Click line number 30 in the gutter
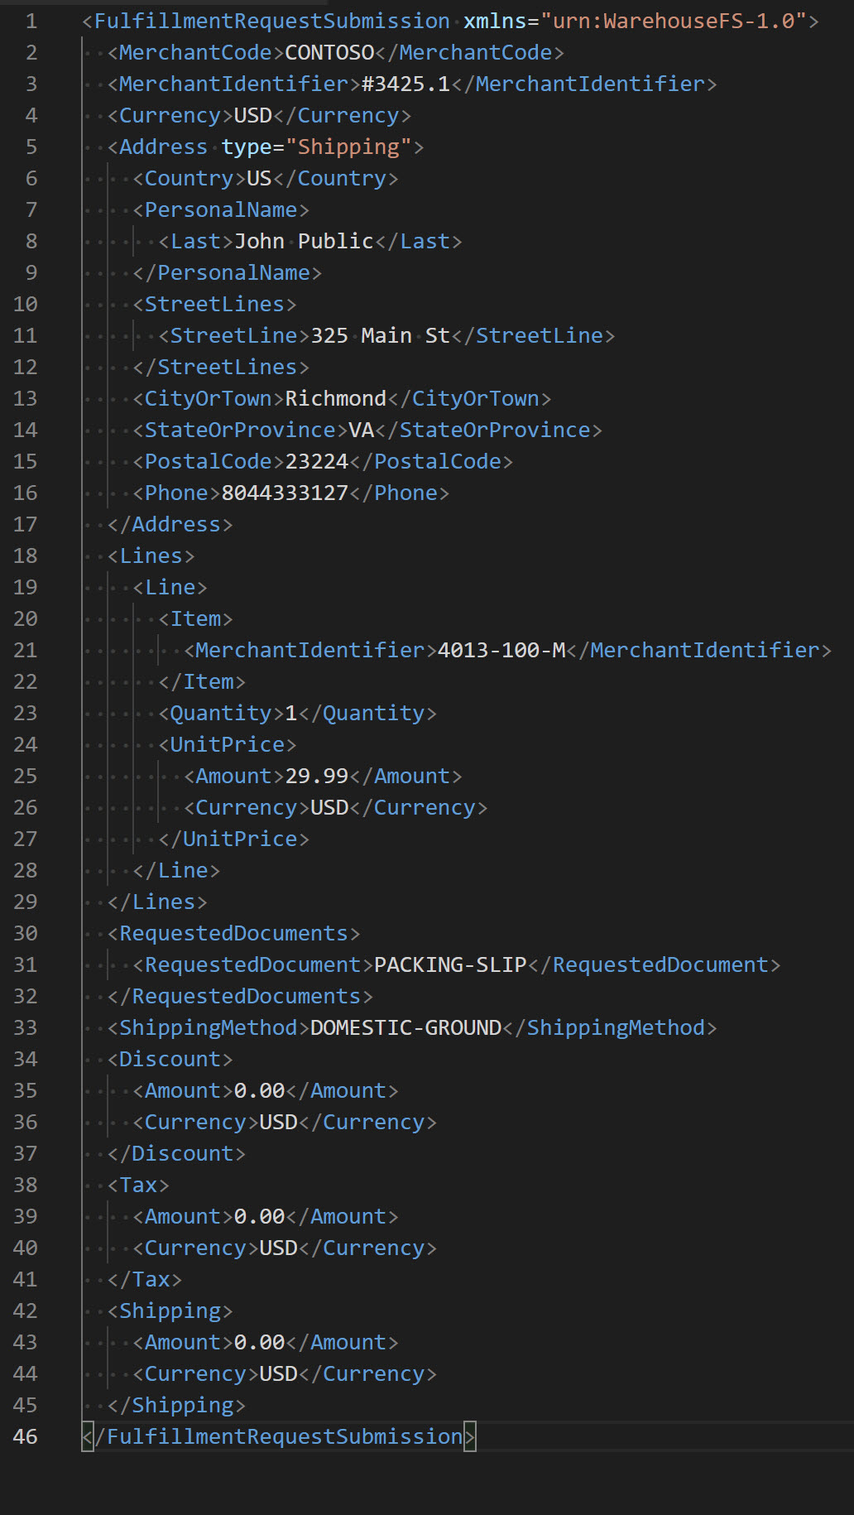 tap(26, 933)
